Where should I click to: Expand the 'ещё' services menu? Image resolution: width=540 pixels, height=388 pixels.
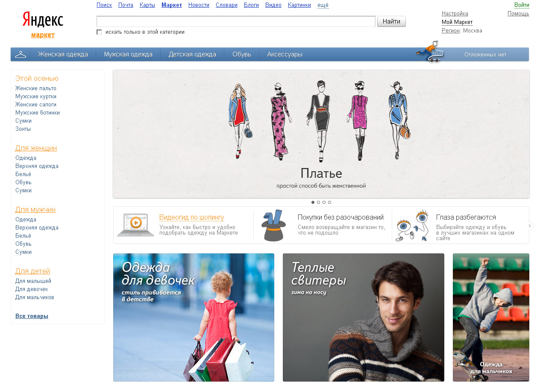click(x=323, y=5)
